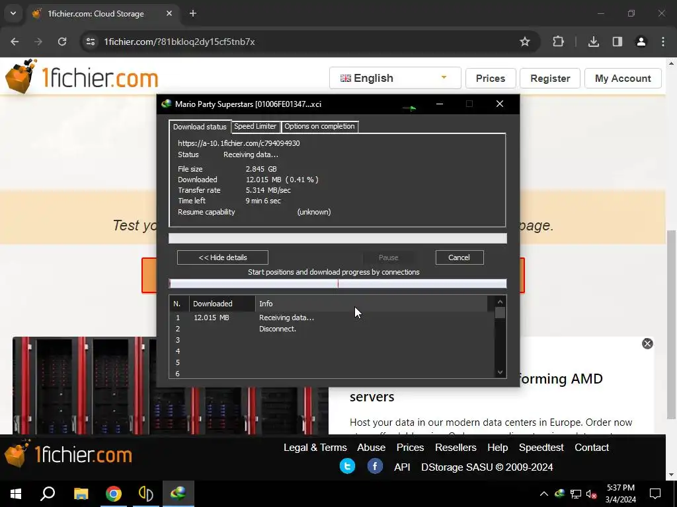Cancel the download

coord(459,257)
